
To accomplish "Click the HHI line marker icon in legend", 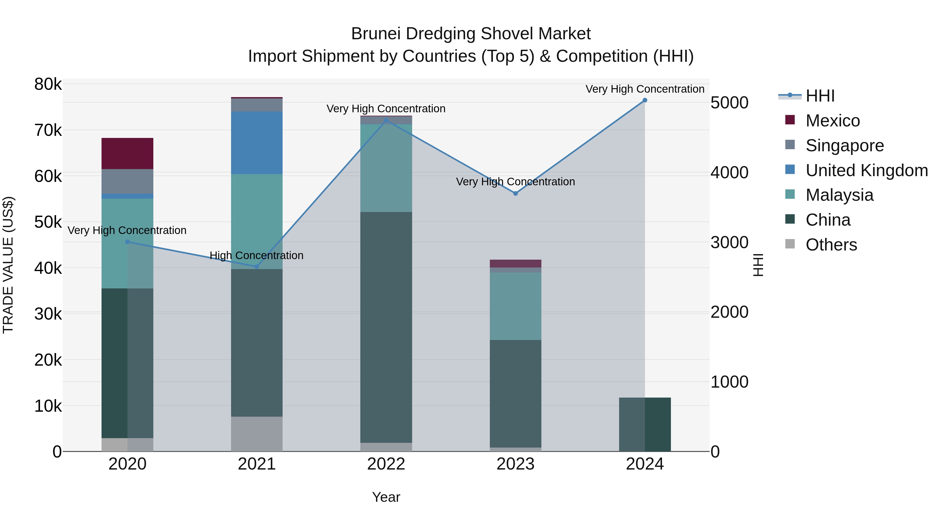I will [x=790, y=95].
